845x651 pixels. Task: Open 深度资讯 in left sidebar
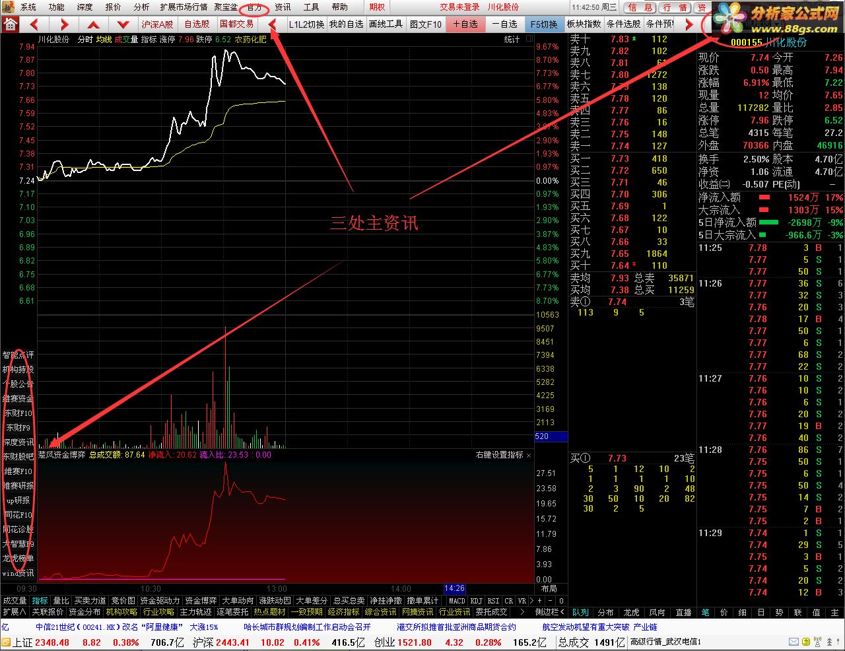pyautogui.click(x=18, y=442)
